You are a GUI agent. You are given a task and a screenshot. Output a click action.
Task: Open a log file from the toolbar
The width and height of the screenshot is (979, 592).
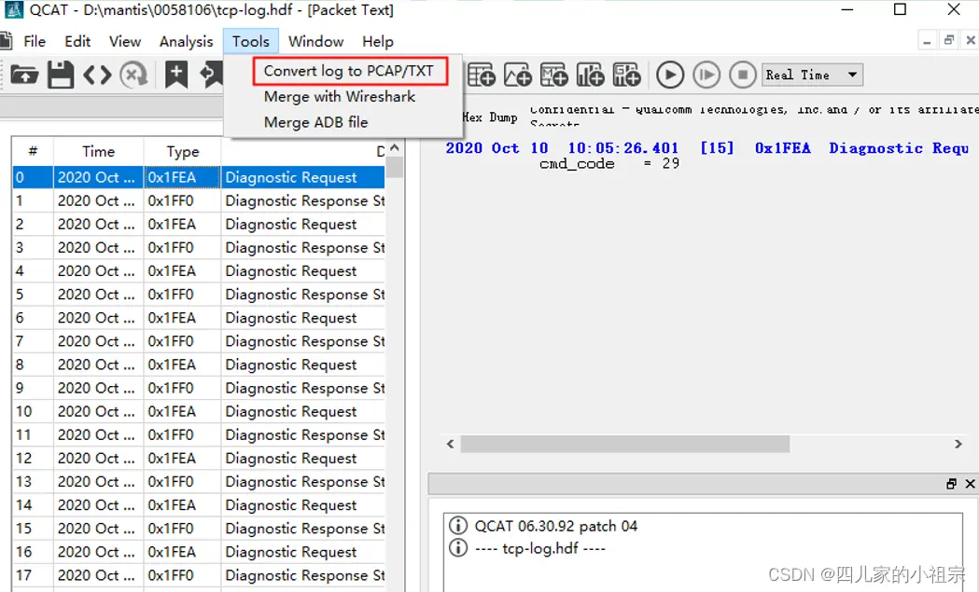[x=25, y=75]
